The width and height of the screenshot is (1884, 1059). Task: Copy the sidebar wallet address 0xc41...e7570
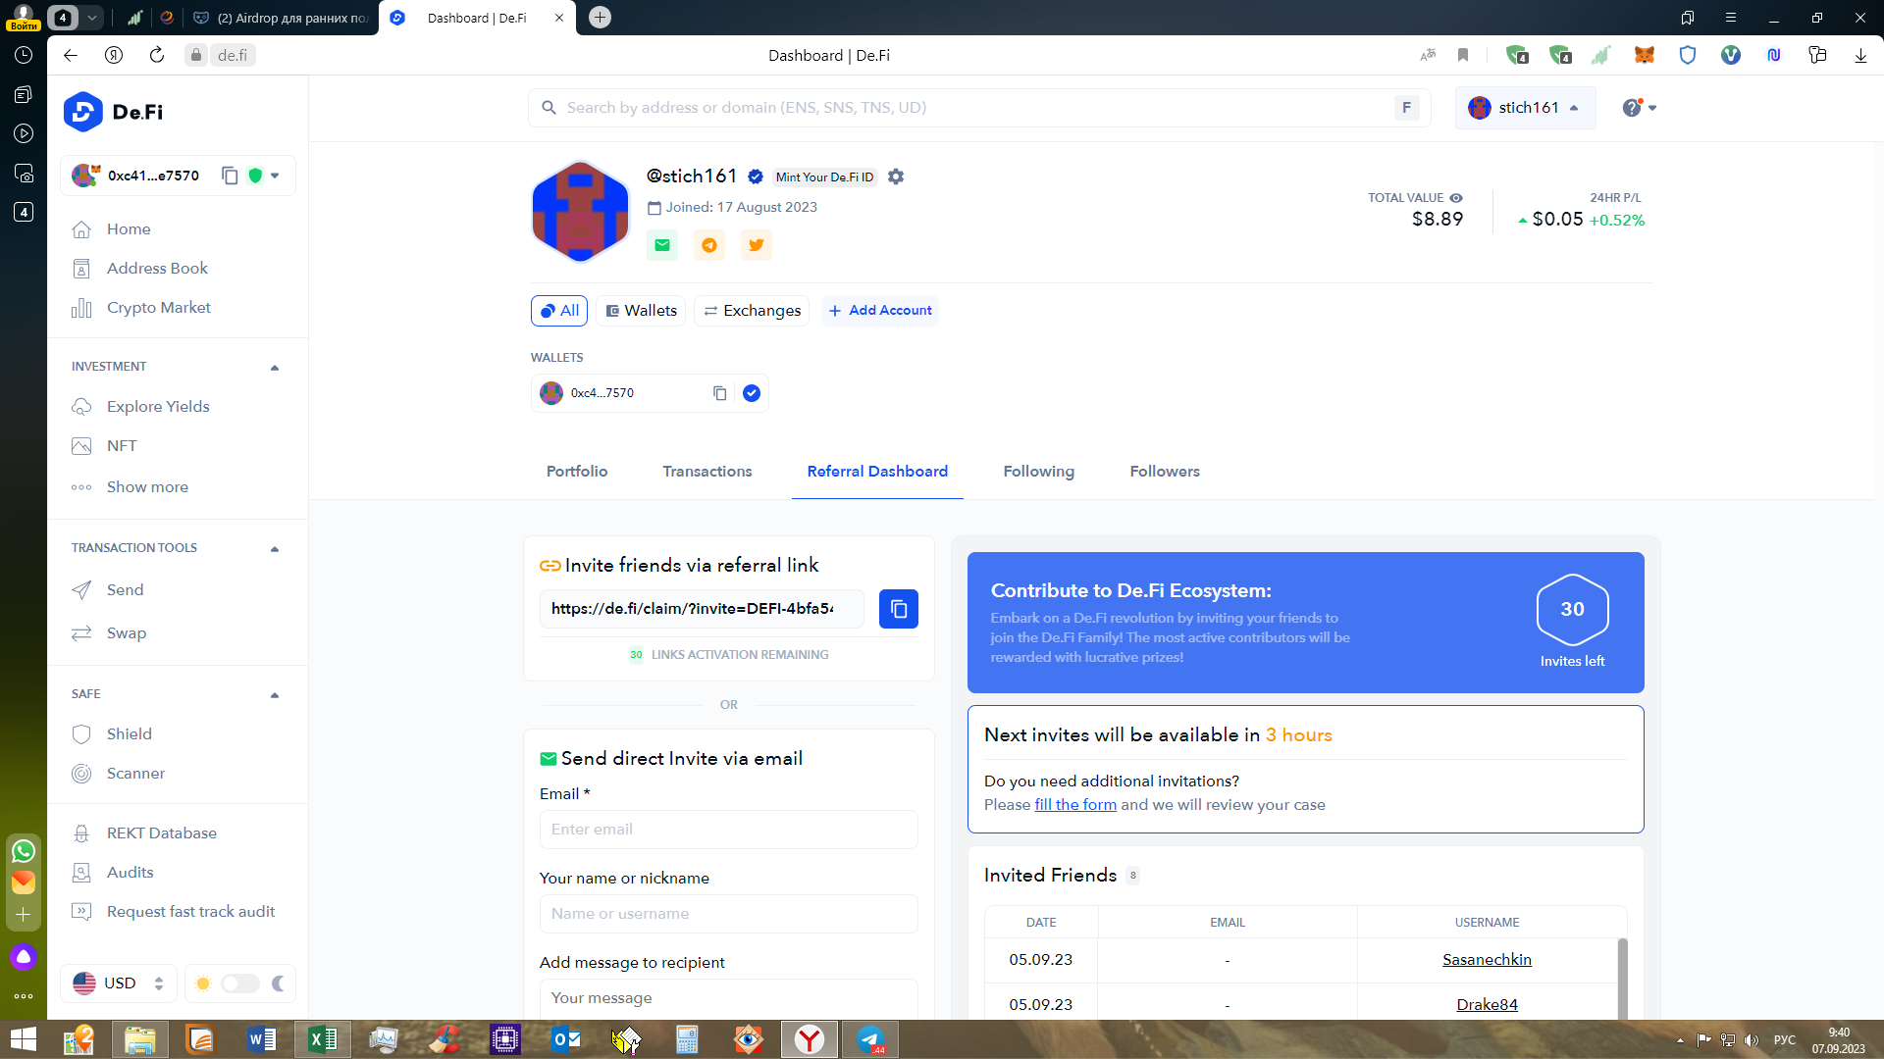(230, 176)
